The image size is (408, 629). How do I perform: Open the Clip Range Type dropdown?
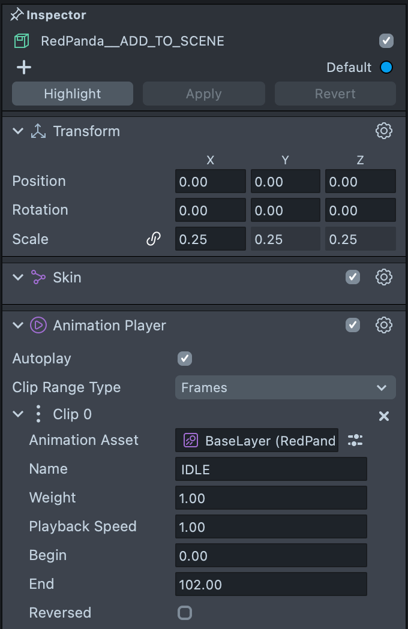pyautogui.click(x=285, y=387)
